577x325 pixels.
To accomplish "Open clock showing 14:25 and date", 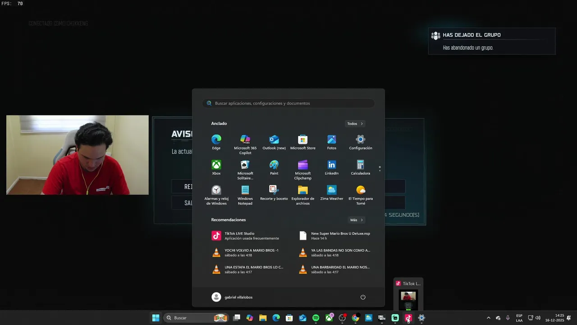I will (x=555, y=318).
